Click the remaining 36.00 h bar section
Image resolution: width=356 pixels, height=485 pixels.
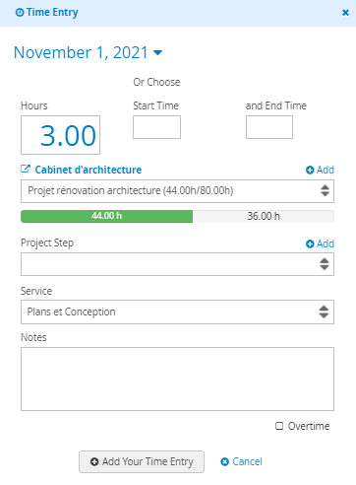coord(264,216)
